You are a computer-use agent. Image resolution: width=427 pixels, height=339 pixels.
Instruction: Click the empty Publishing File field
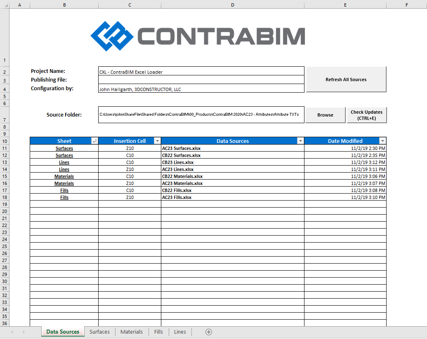click(x=201, y=79)
